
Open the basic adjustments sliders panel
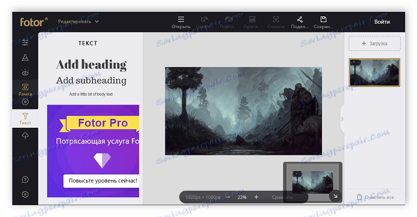(x=25, y=42)
